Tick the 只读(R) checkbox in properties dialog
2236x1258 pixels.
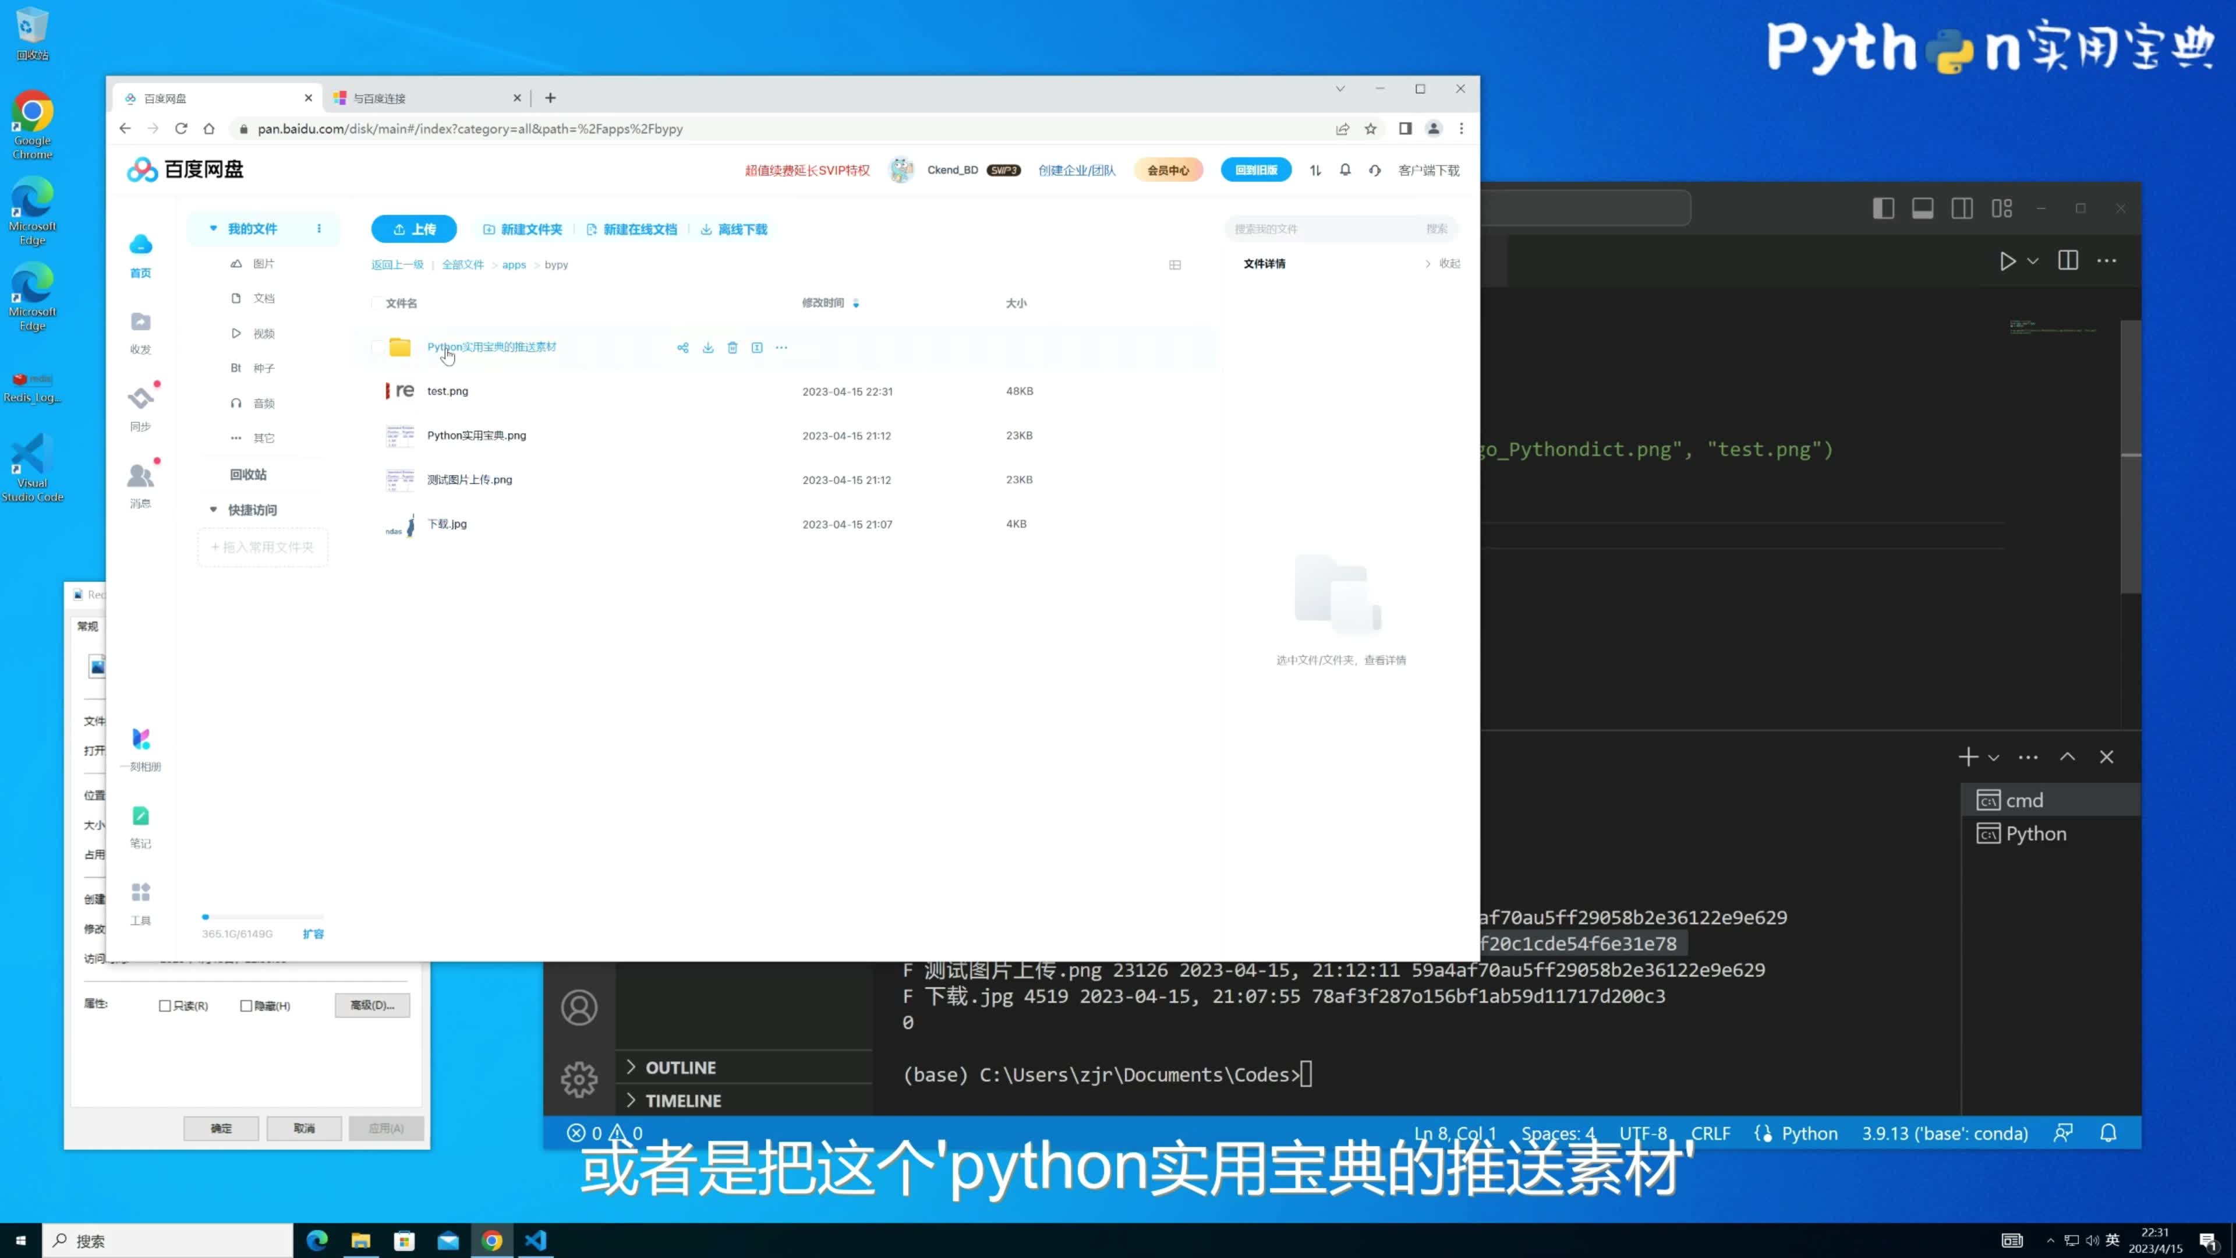tap(165, 1005)
